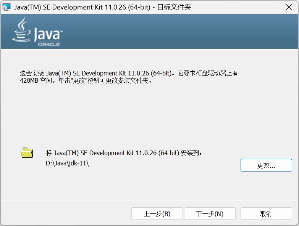The height and width of the screenshot is (226, 299).
Task: Go back with the 上一步(B) button
Action: pos(157,214)
